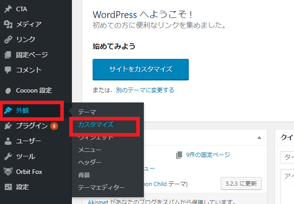Click the Orbit Fox icon
Screen dimensions: 294x204
pyautogui.click(x=8, y=172)
